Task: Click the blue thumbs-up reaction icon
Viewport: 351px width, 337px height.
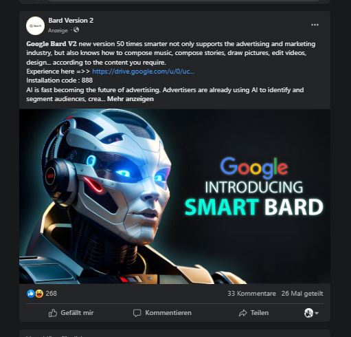Action: pos(31,294)
